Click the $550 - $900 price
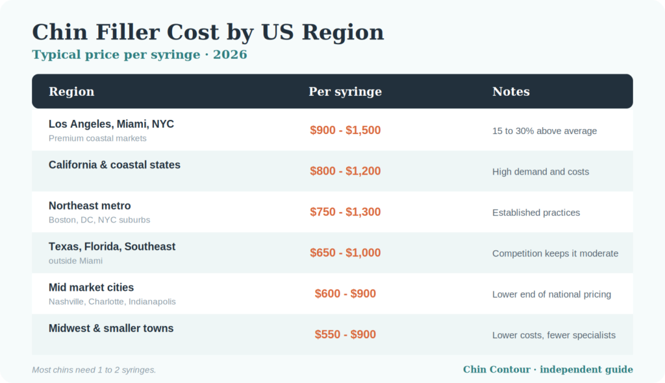The width and height of the screenshot is (665, 383). pos(345,334)
